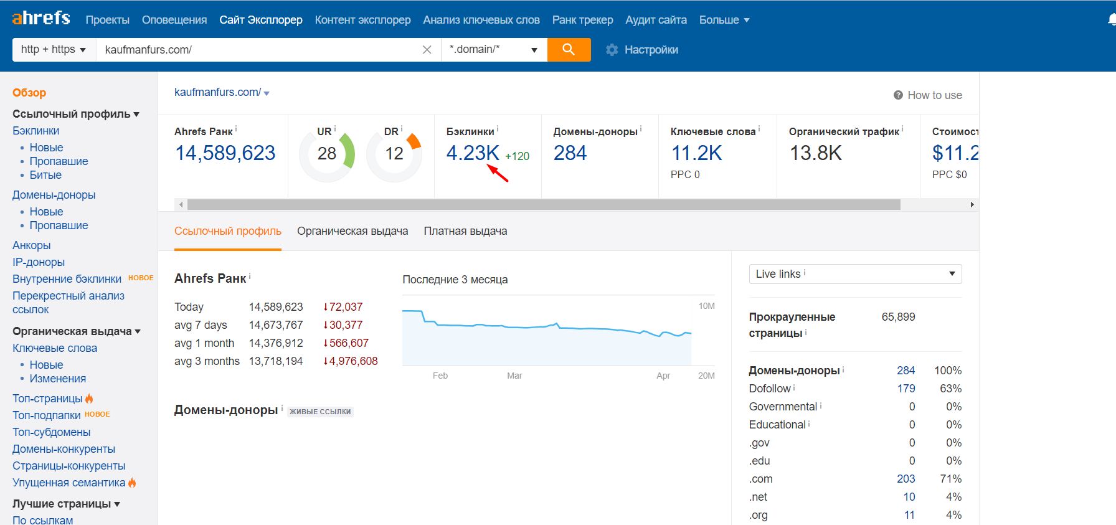Click the 203 .com domains count

pos(906,479)
